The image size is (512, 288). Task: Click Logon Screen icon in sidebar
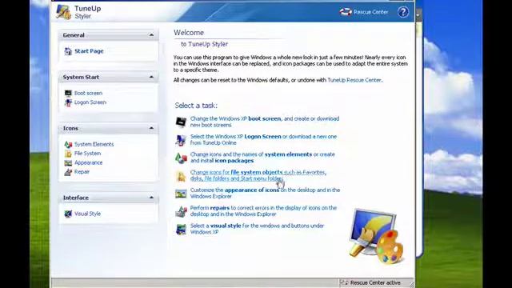click(x=68, y=102)
